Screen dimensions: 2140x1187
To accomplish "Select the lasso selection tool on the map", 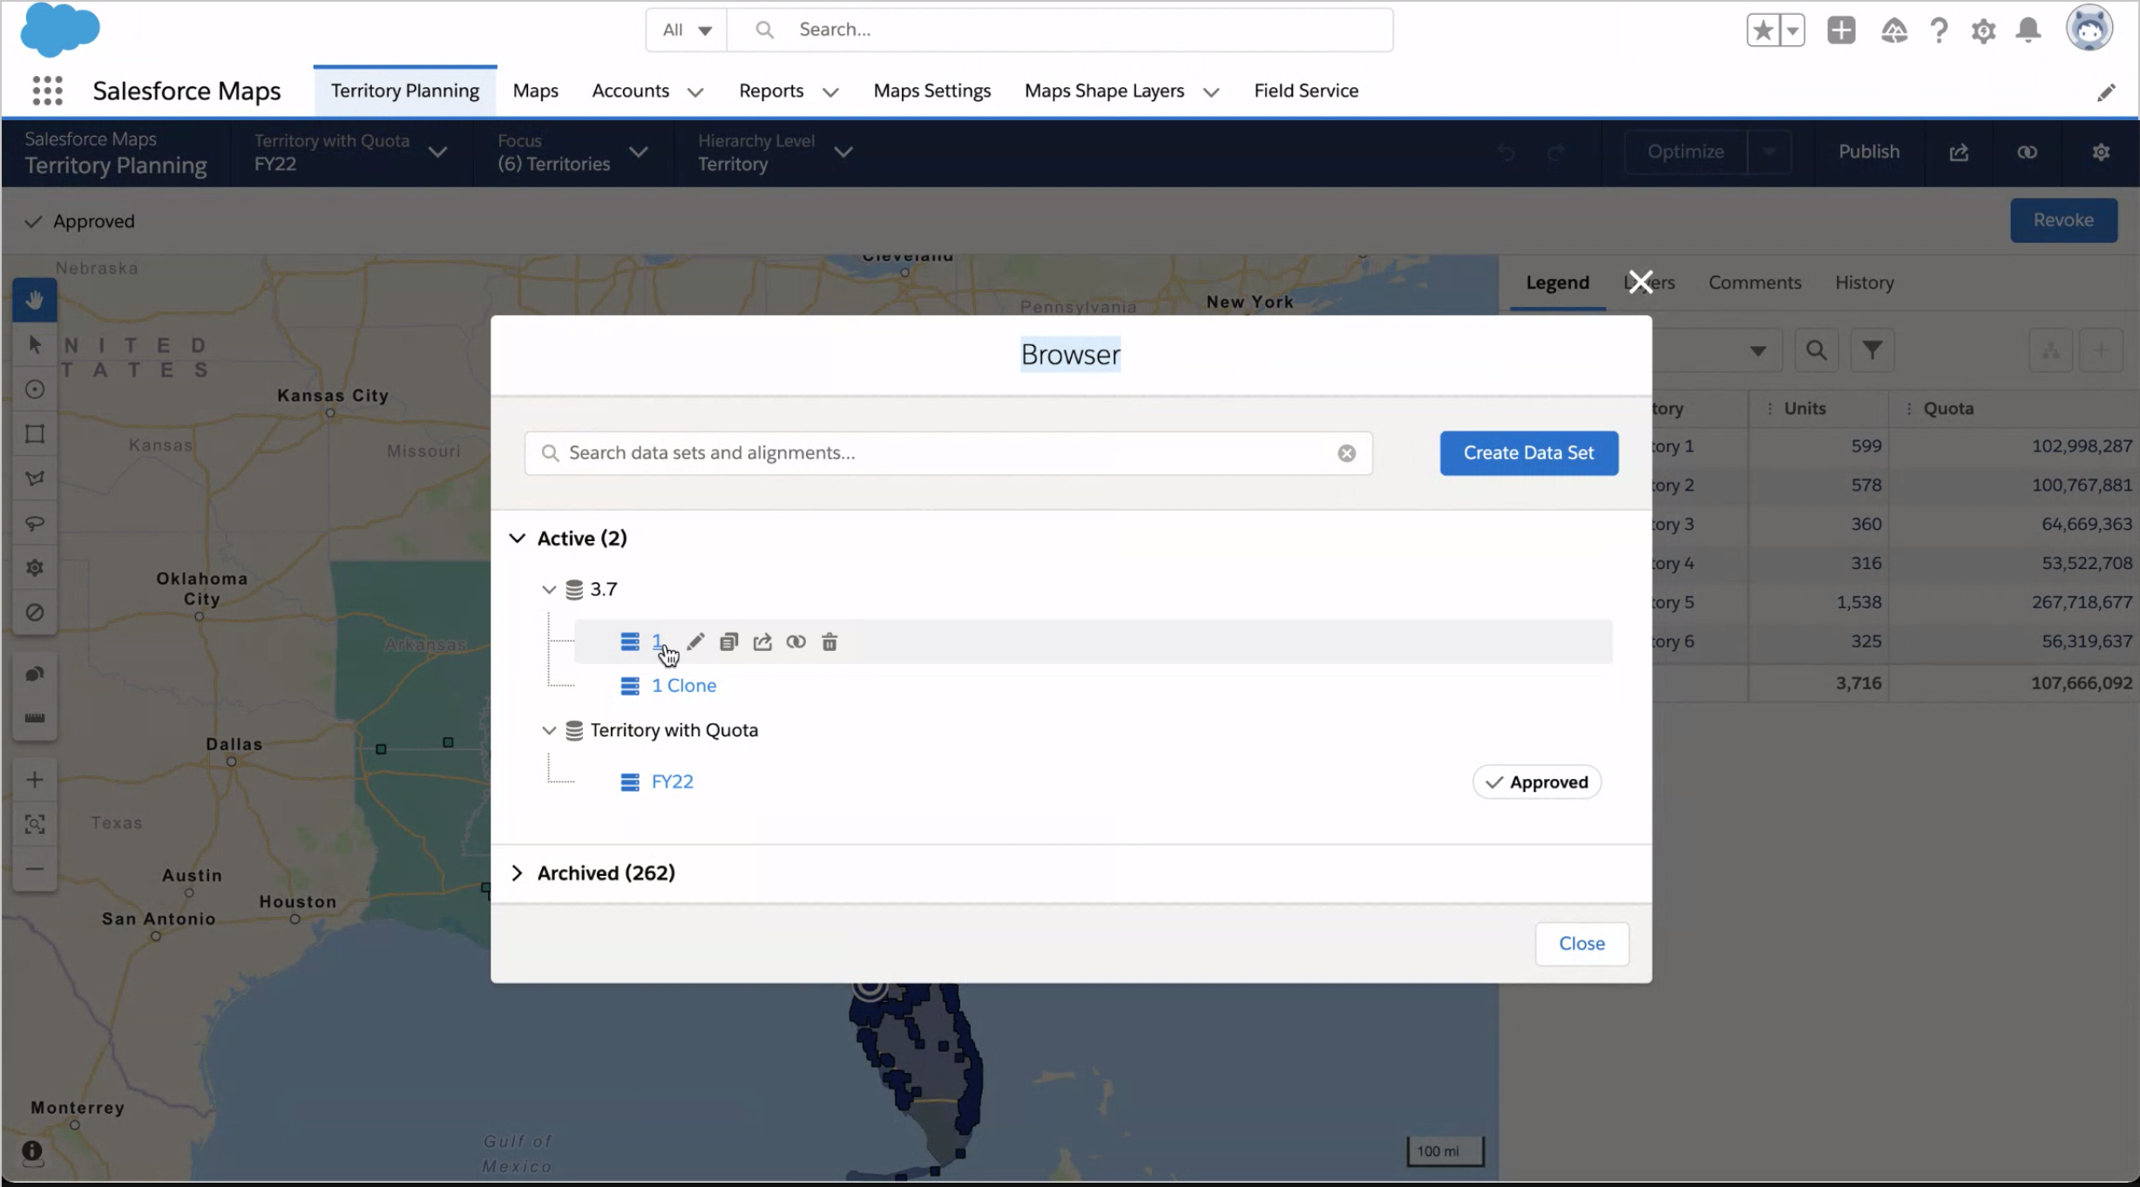I will point(35,523).
